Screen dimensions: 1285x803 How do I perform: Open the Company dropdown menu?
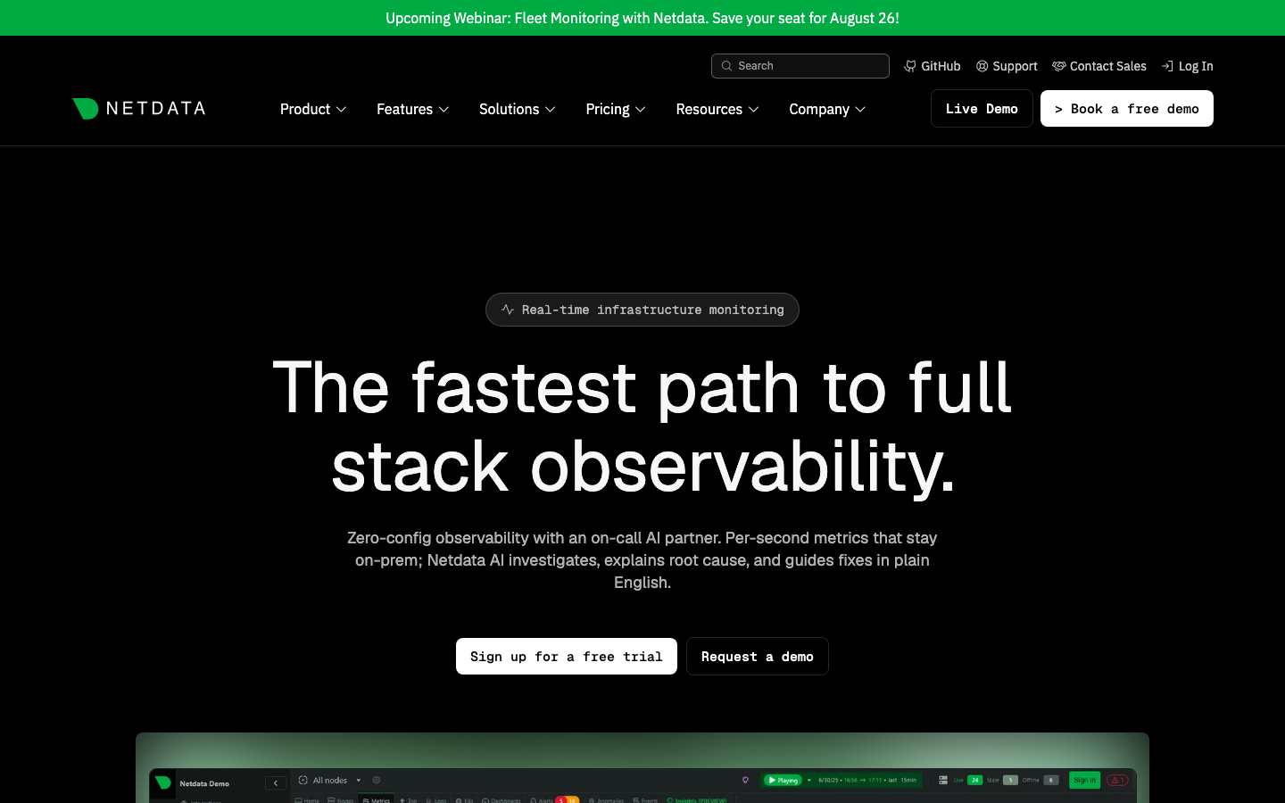[x=827, y=109]
